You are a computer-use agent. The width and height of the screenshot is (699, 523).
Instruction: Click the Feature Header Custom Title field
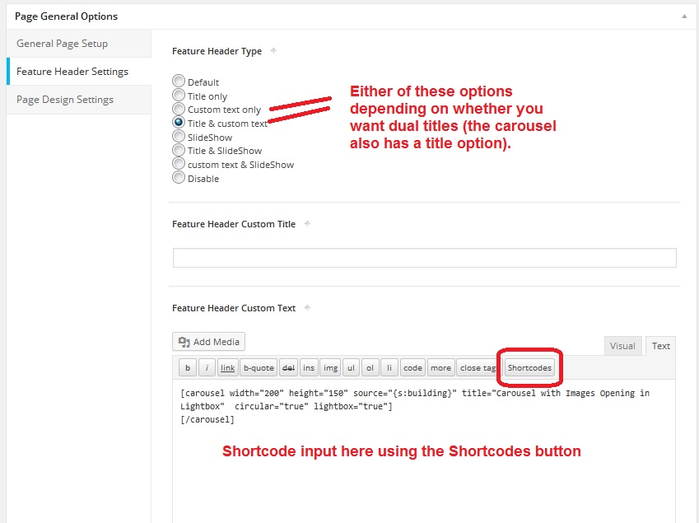coord(424,258)
